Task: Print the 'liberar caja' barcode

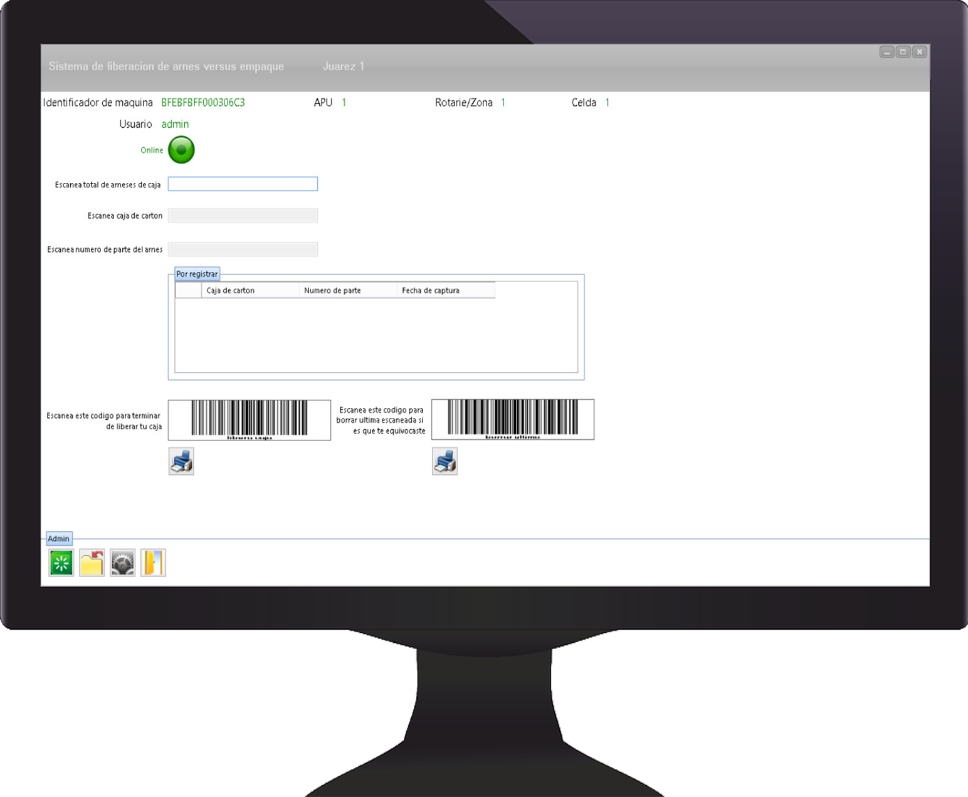Action: click(181, 461)
